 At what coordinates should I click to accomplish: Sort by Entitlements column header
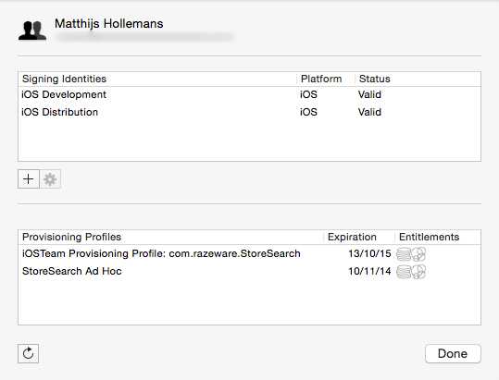pyautogui.click(x=438, y=237)
